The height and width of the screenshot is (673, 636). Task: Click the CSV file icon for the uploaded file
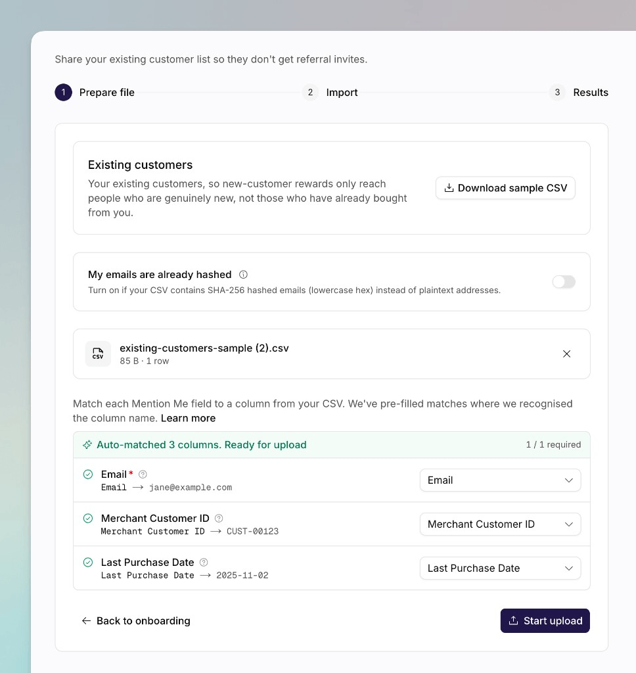[x=99, y=354]
